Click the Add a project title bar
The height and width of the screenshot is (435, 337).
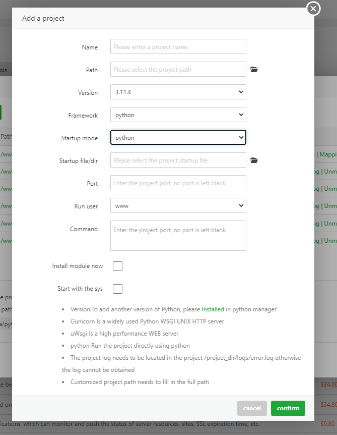(x=151, y=19)
